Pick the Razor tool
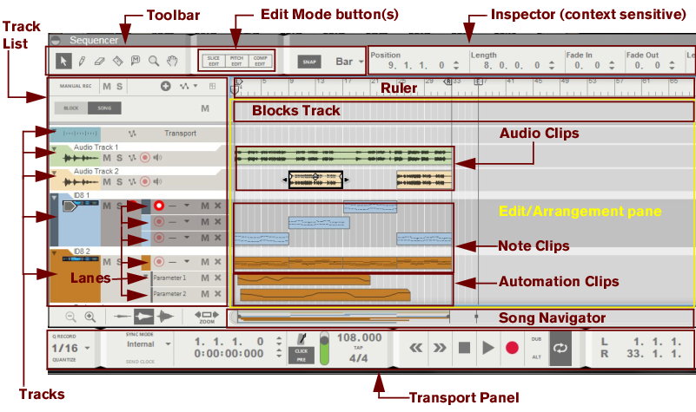Image resolution: width=696 pixels, height=412 pixels. (117, 62)
